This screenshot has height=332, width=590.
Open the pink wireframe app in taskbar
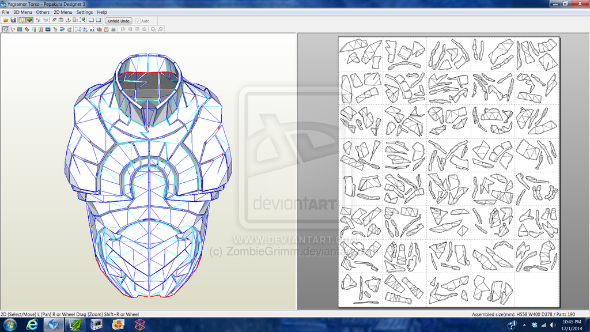click(139, 325)
